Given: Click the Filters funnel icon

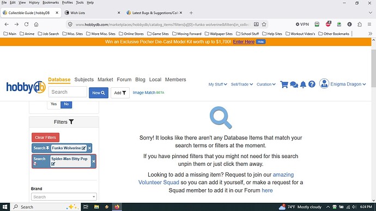Looking at the screenshot, I should coord(71,122).
